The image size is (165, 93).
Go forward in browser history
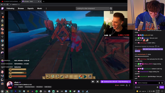5,4
